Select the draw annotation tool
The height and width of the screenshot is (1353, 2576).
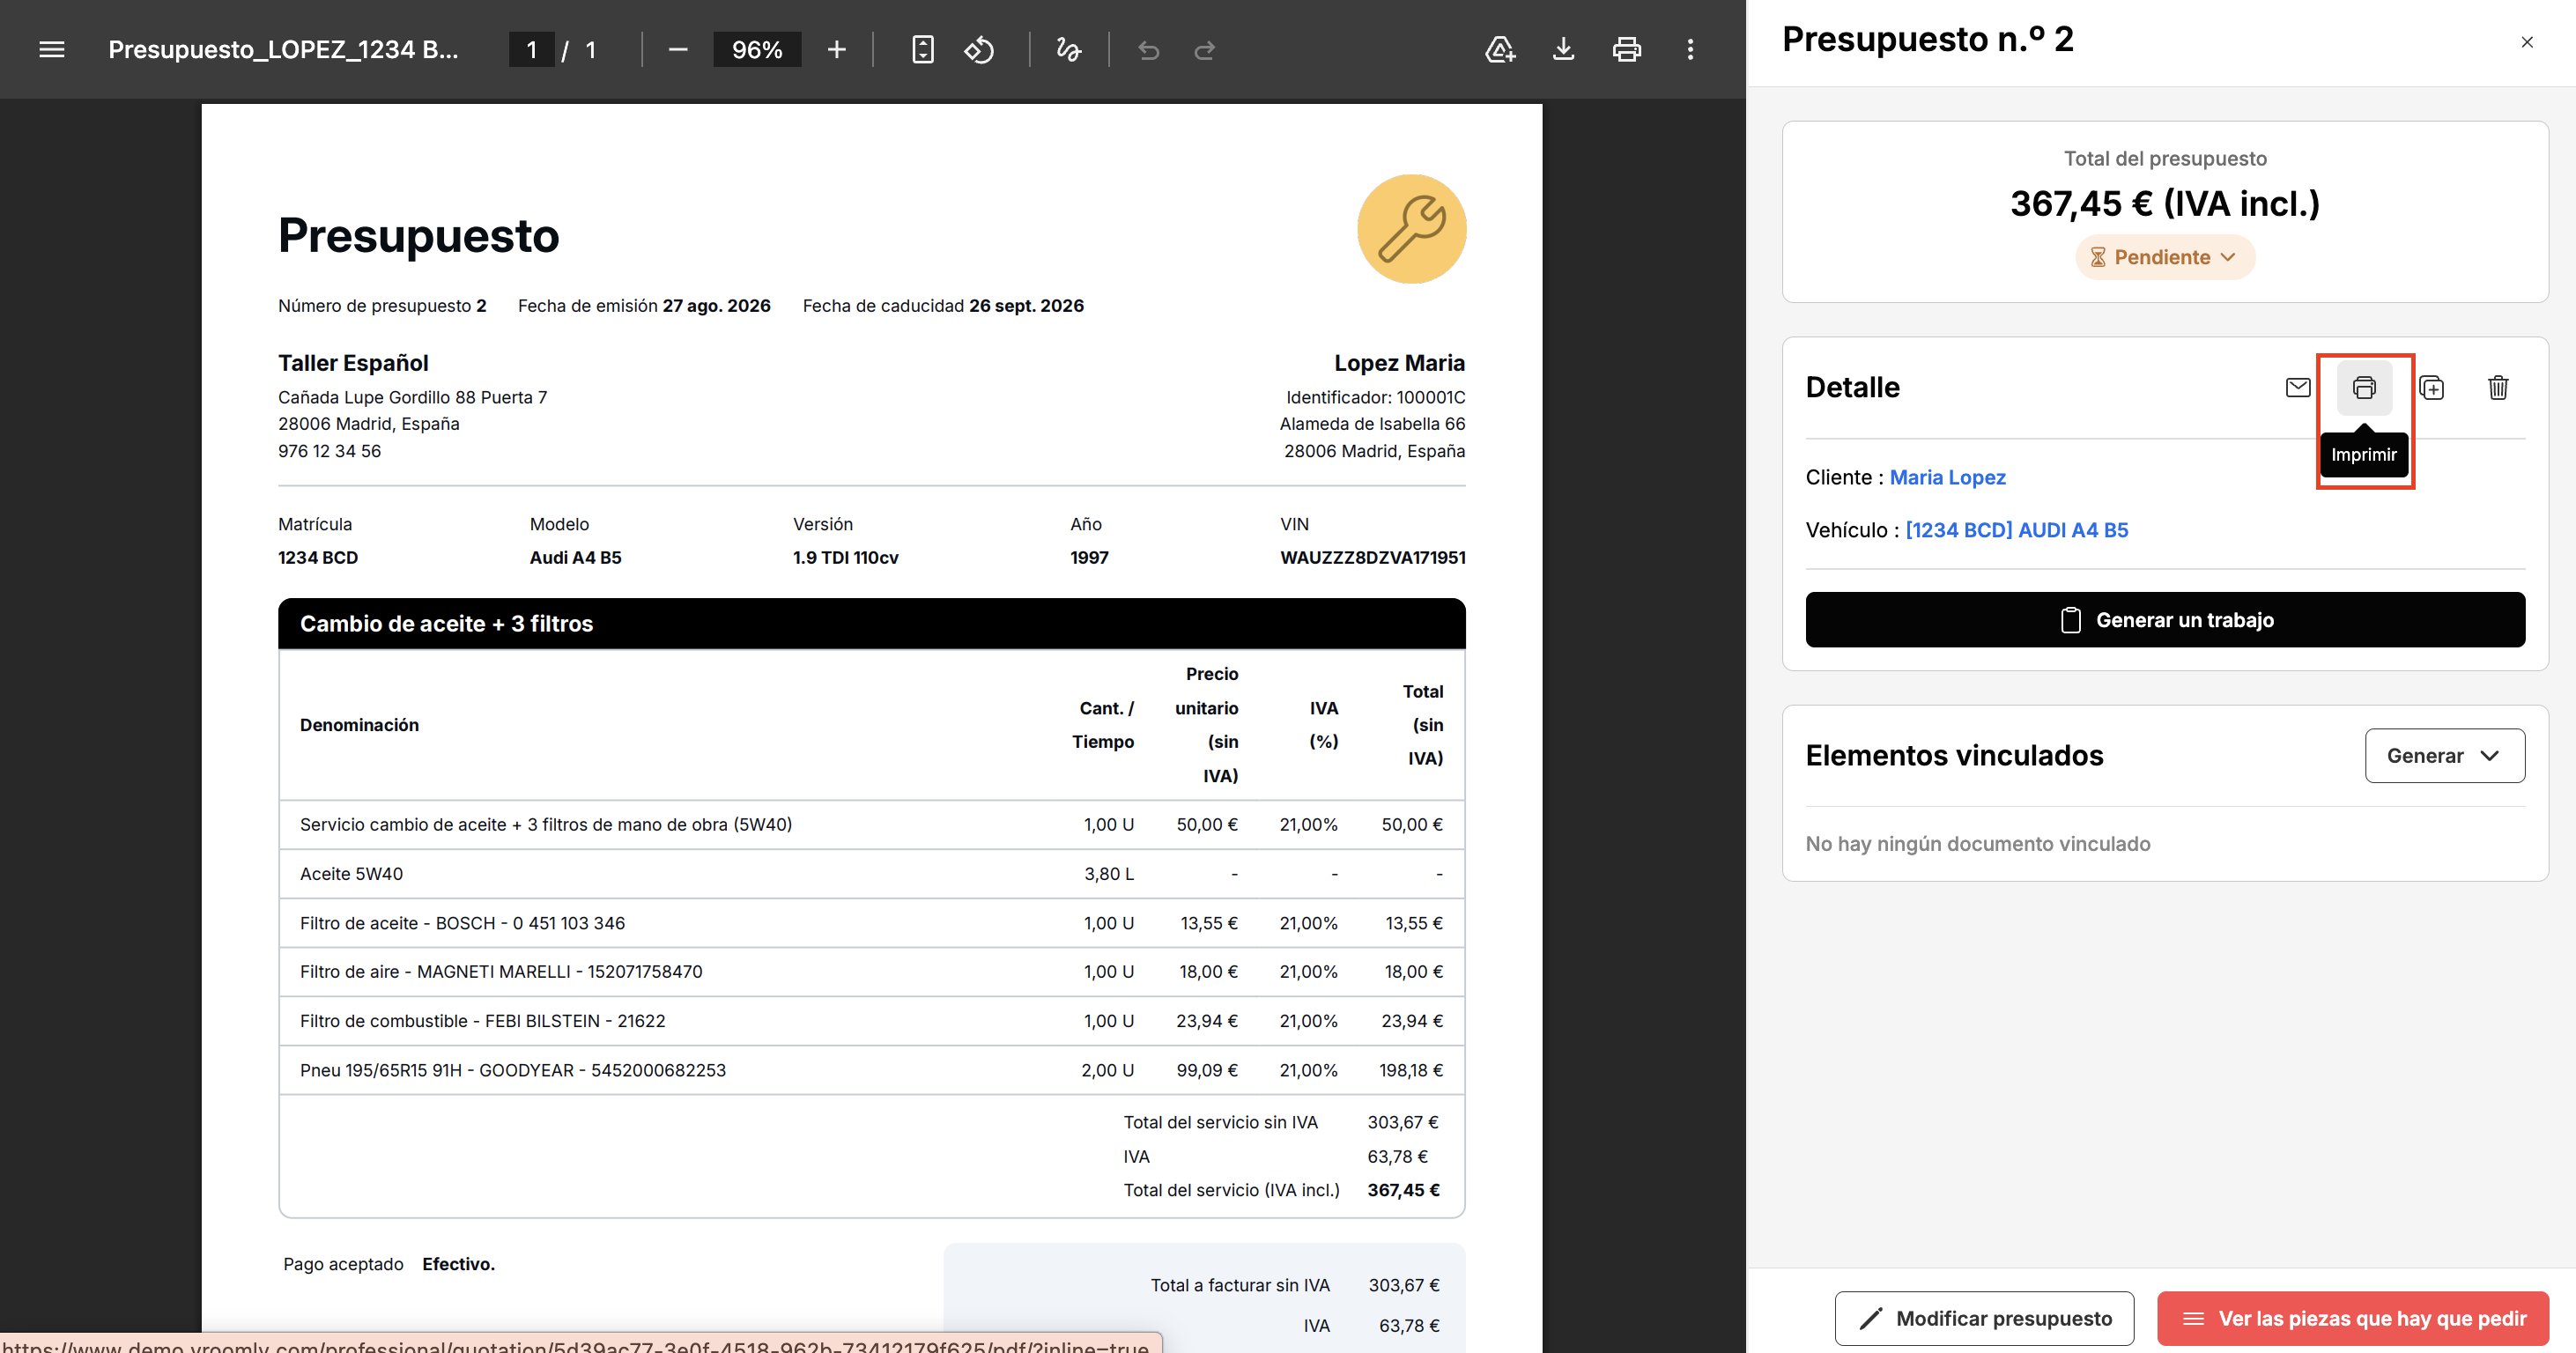coord(1068,49)
